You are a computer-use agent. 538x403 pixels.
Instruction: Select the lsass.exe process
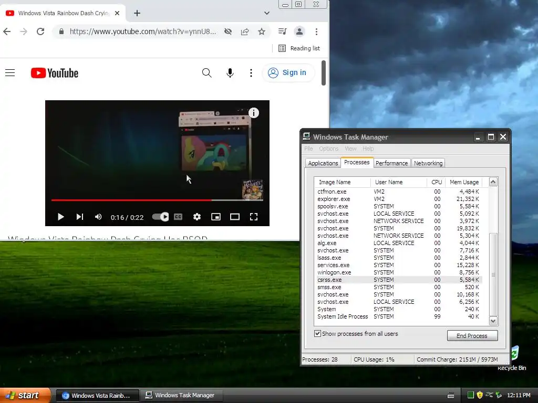point(399,258)
